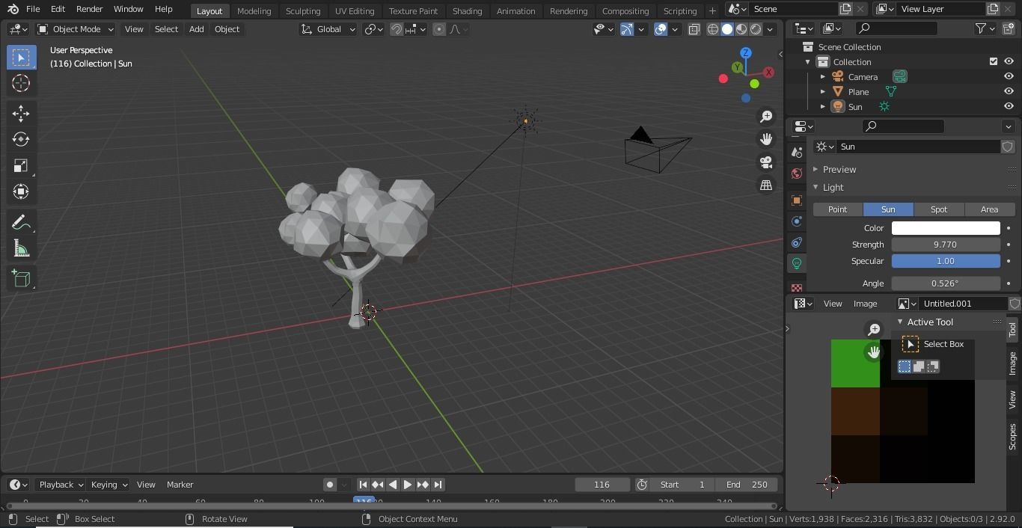
Task: Expand the Camera item in the outliner
Action: point(822,76)
